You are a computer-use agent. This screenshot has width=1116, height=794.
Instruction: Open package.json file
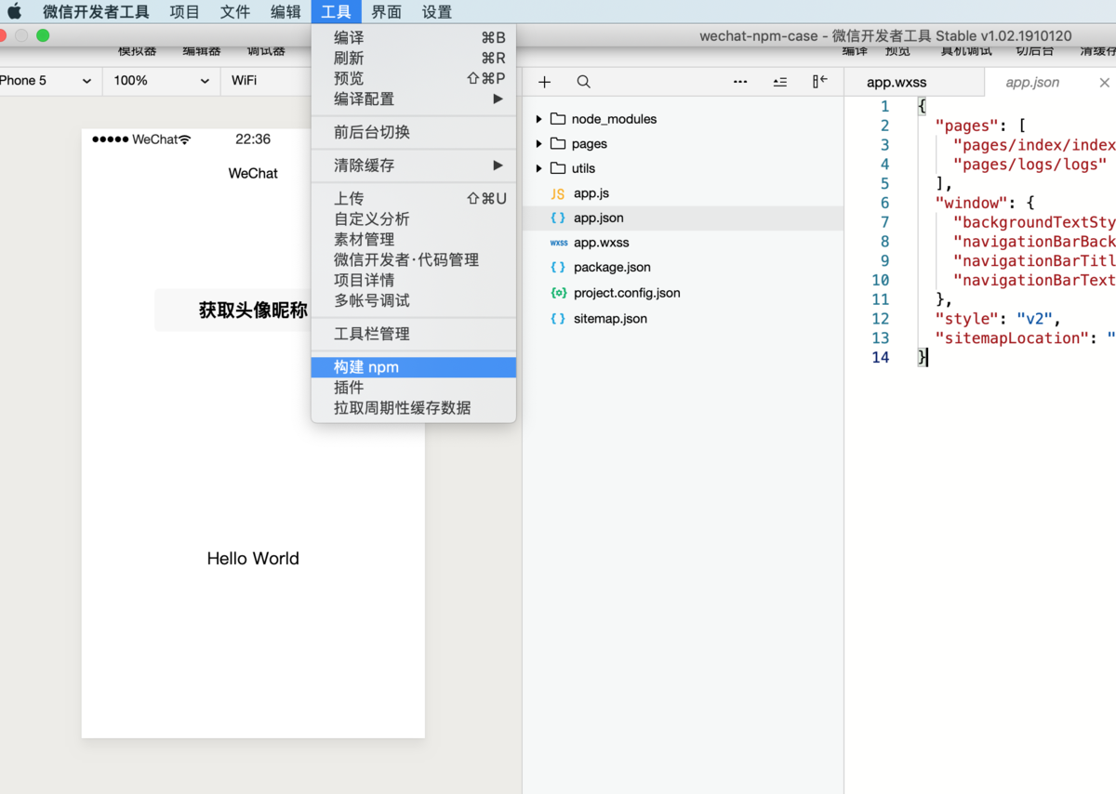point(683,267)
